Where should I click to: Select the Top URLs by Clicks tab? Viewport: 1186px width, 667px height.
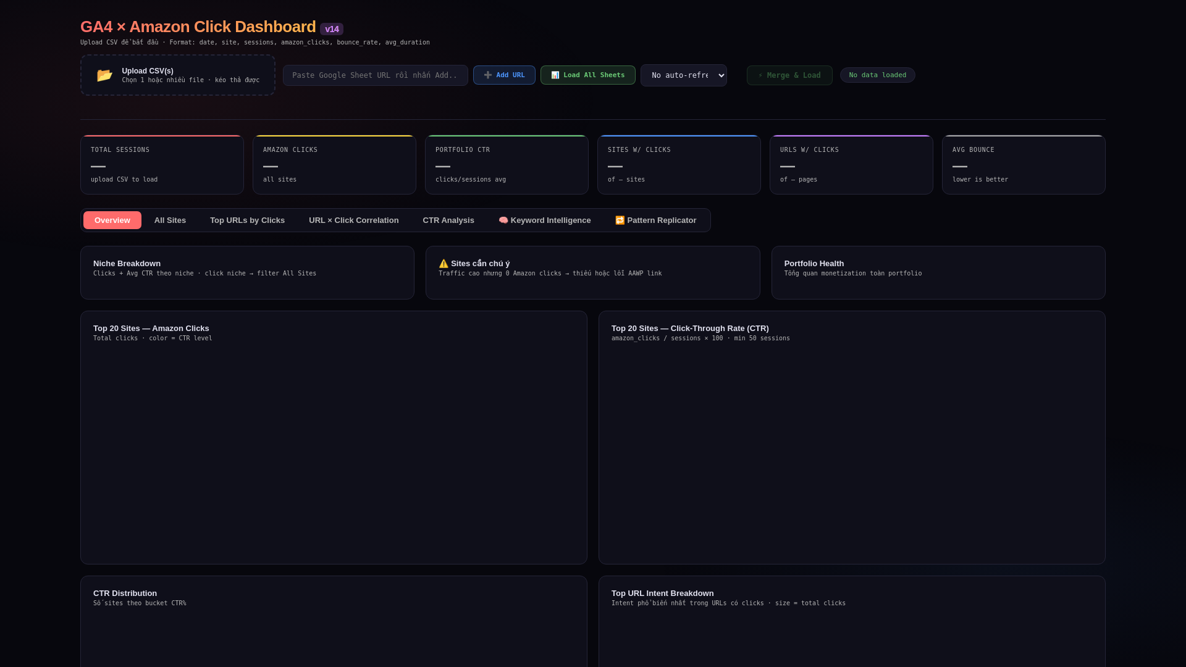247,220
